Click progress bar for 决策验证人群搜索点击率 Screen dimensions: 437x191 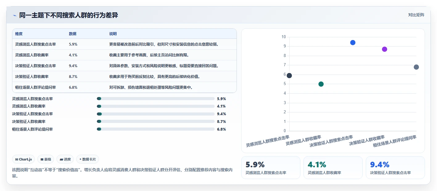click(x=156, y=114)
